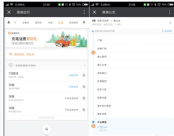This screenshot has height=136, width=174.
Task: Swap direction for 118路支
Action: pos(84,75)
